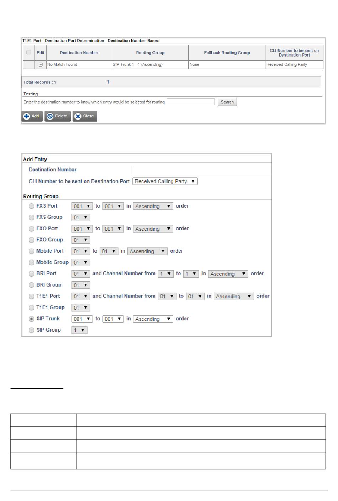This screenshot has width=338, height=501.
Task: Click the Search button
Action: [227, 102]
